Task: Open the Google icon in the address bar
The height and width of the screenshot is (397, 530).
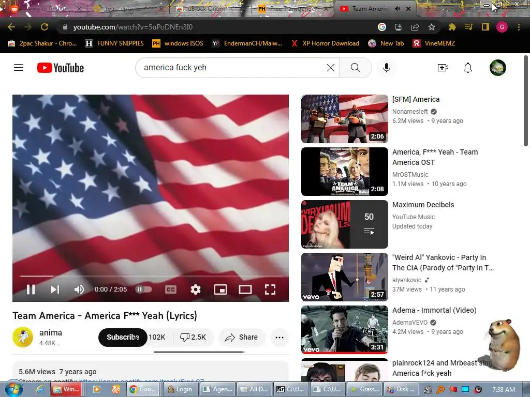Action: [381, 27]
